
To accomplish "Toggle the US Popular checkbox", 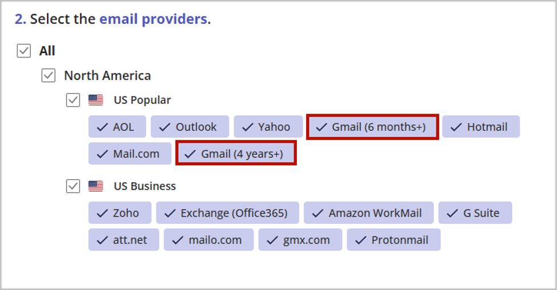I will (73, 100).
